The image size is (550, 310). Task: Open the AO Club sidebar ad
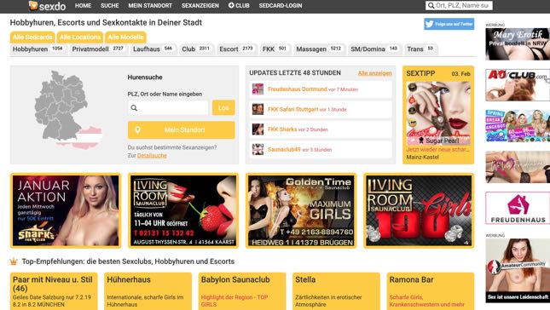click(518, 85)
